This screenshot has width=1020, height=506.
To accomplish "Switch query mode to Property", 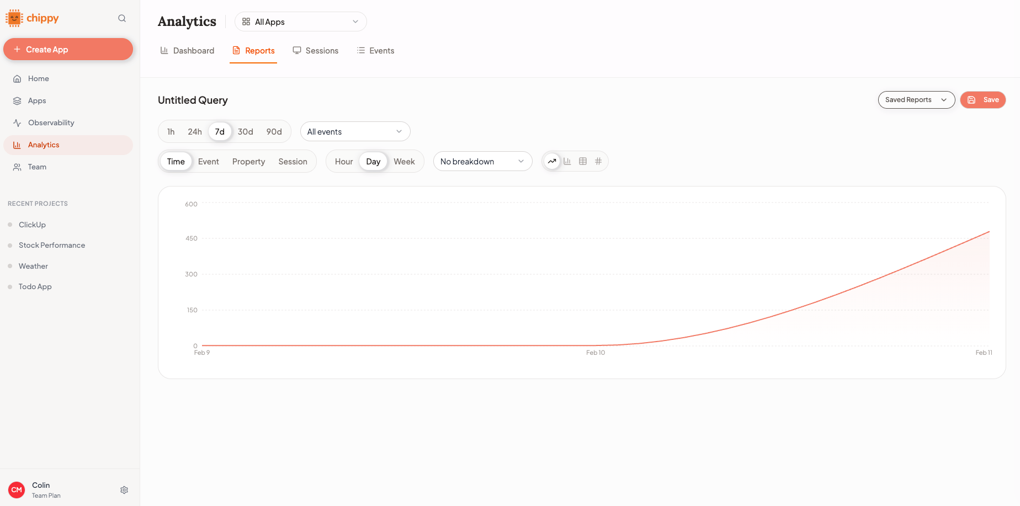I will tap(248, 162).
